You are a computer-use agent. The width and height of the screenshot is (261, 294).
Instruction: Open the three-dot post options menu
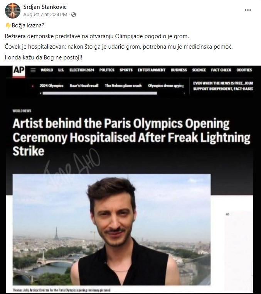coord(248,10)
